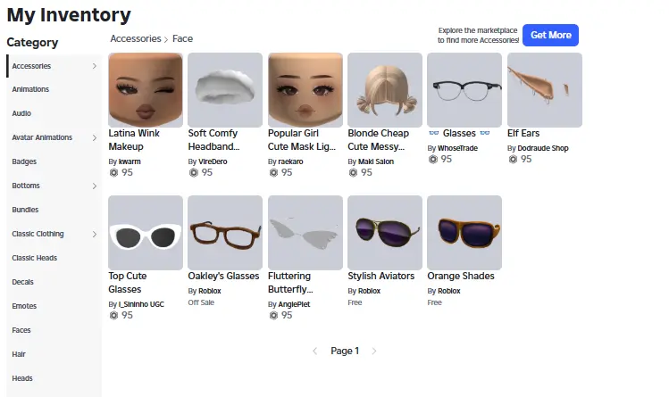The image size is (669, 397).
Task: Click the Robux icon under Soft Comfy Headband
Action: (x=193, y=172)
